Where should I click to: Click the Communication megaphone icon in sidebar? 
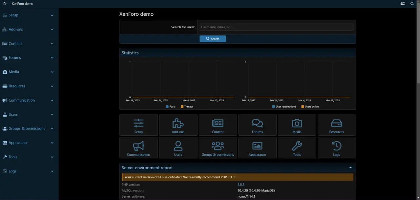click(x=5, y=100)
